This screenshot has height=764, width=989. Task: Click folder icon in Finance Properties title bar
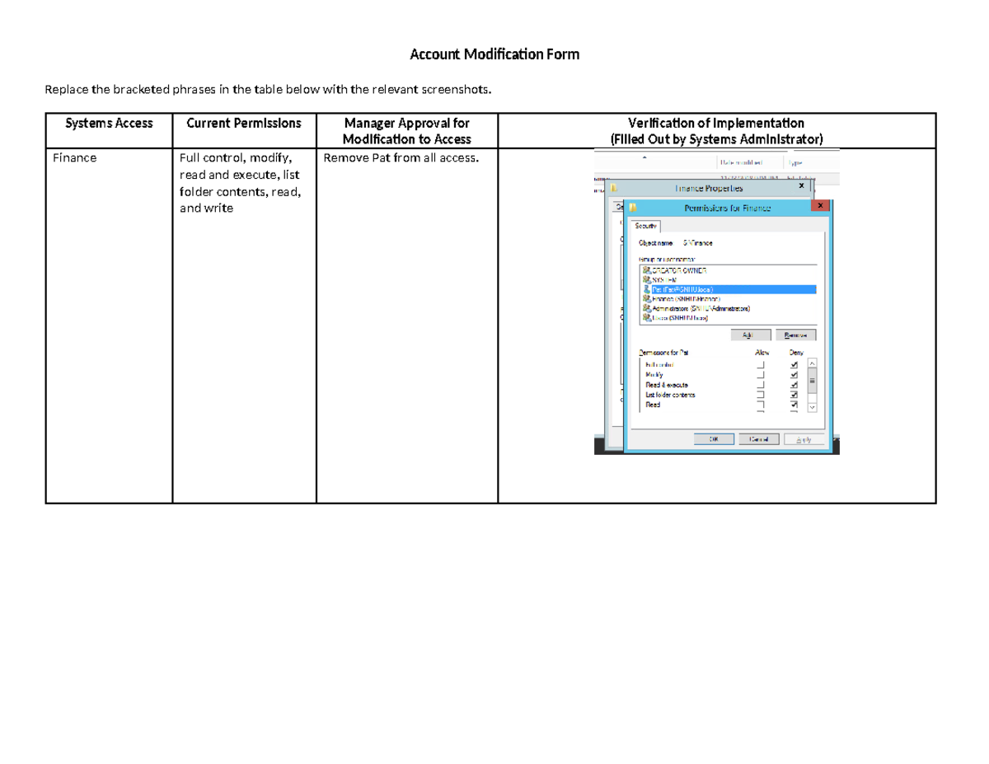[x=613, y=189]
